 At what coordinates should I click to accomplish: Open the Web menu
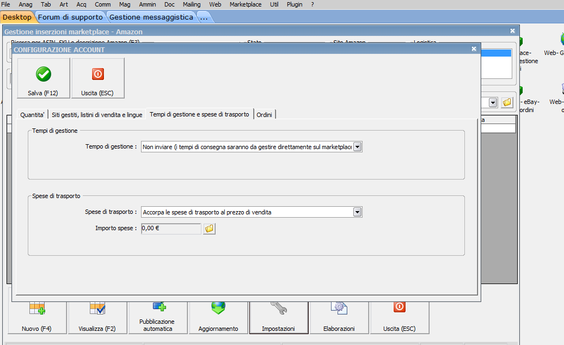click(215, 4)
